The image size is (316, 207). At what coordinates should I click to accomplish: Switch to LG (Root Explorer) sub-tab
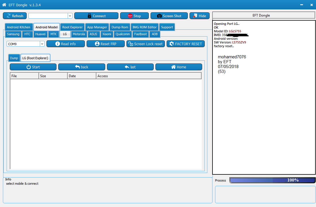click(35, 58)
